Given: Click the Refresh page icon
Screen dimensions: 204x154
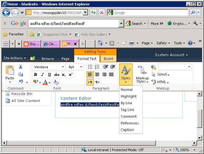Looking at the screenshot, I should 93,13.
